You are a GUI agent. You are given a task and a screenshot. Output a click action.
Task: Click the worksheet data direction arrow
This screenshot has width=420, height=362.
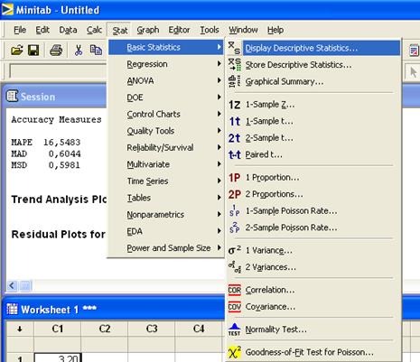pos(20,329)
